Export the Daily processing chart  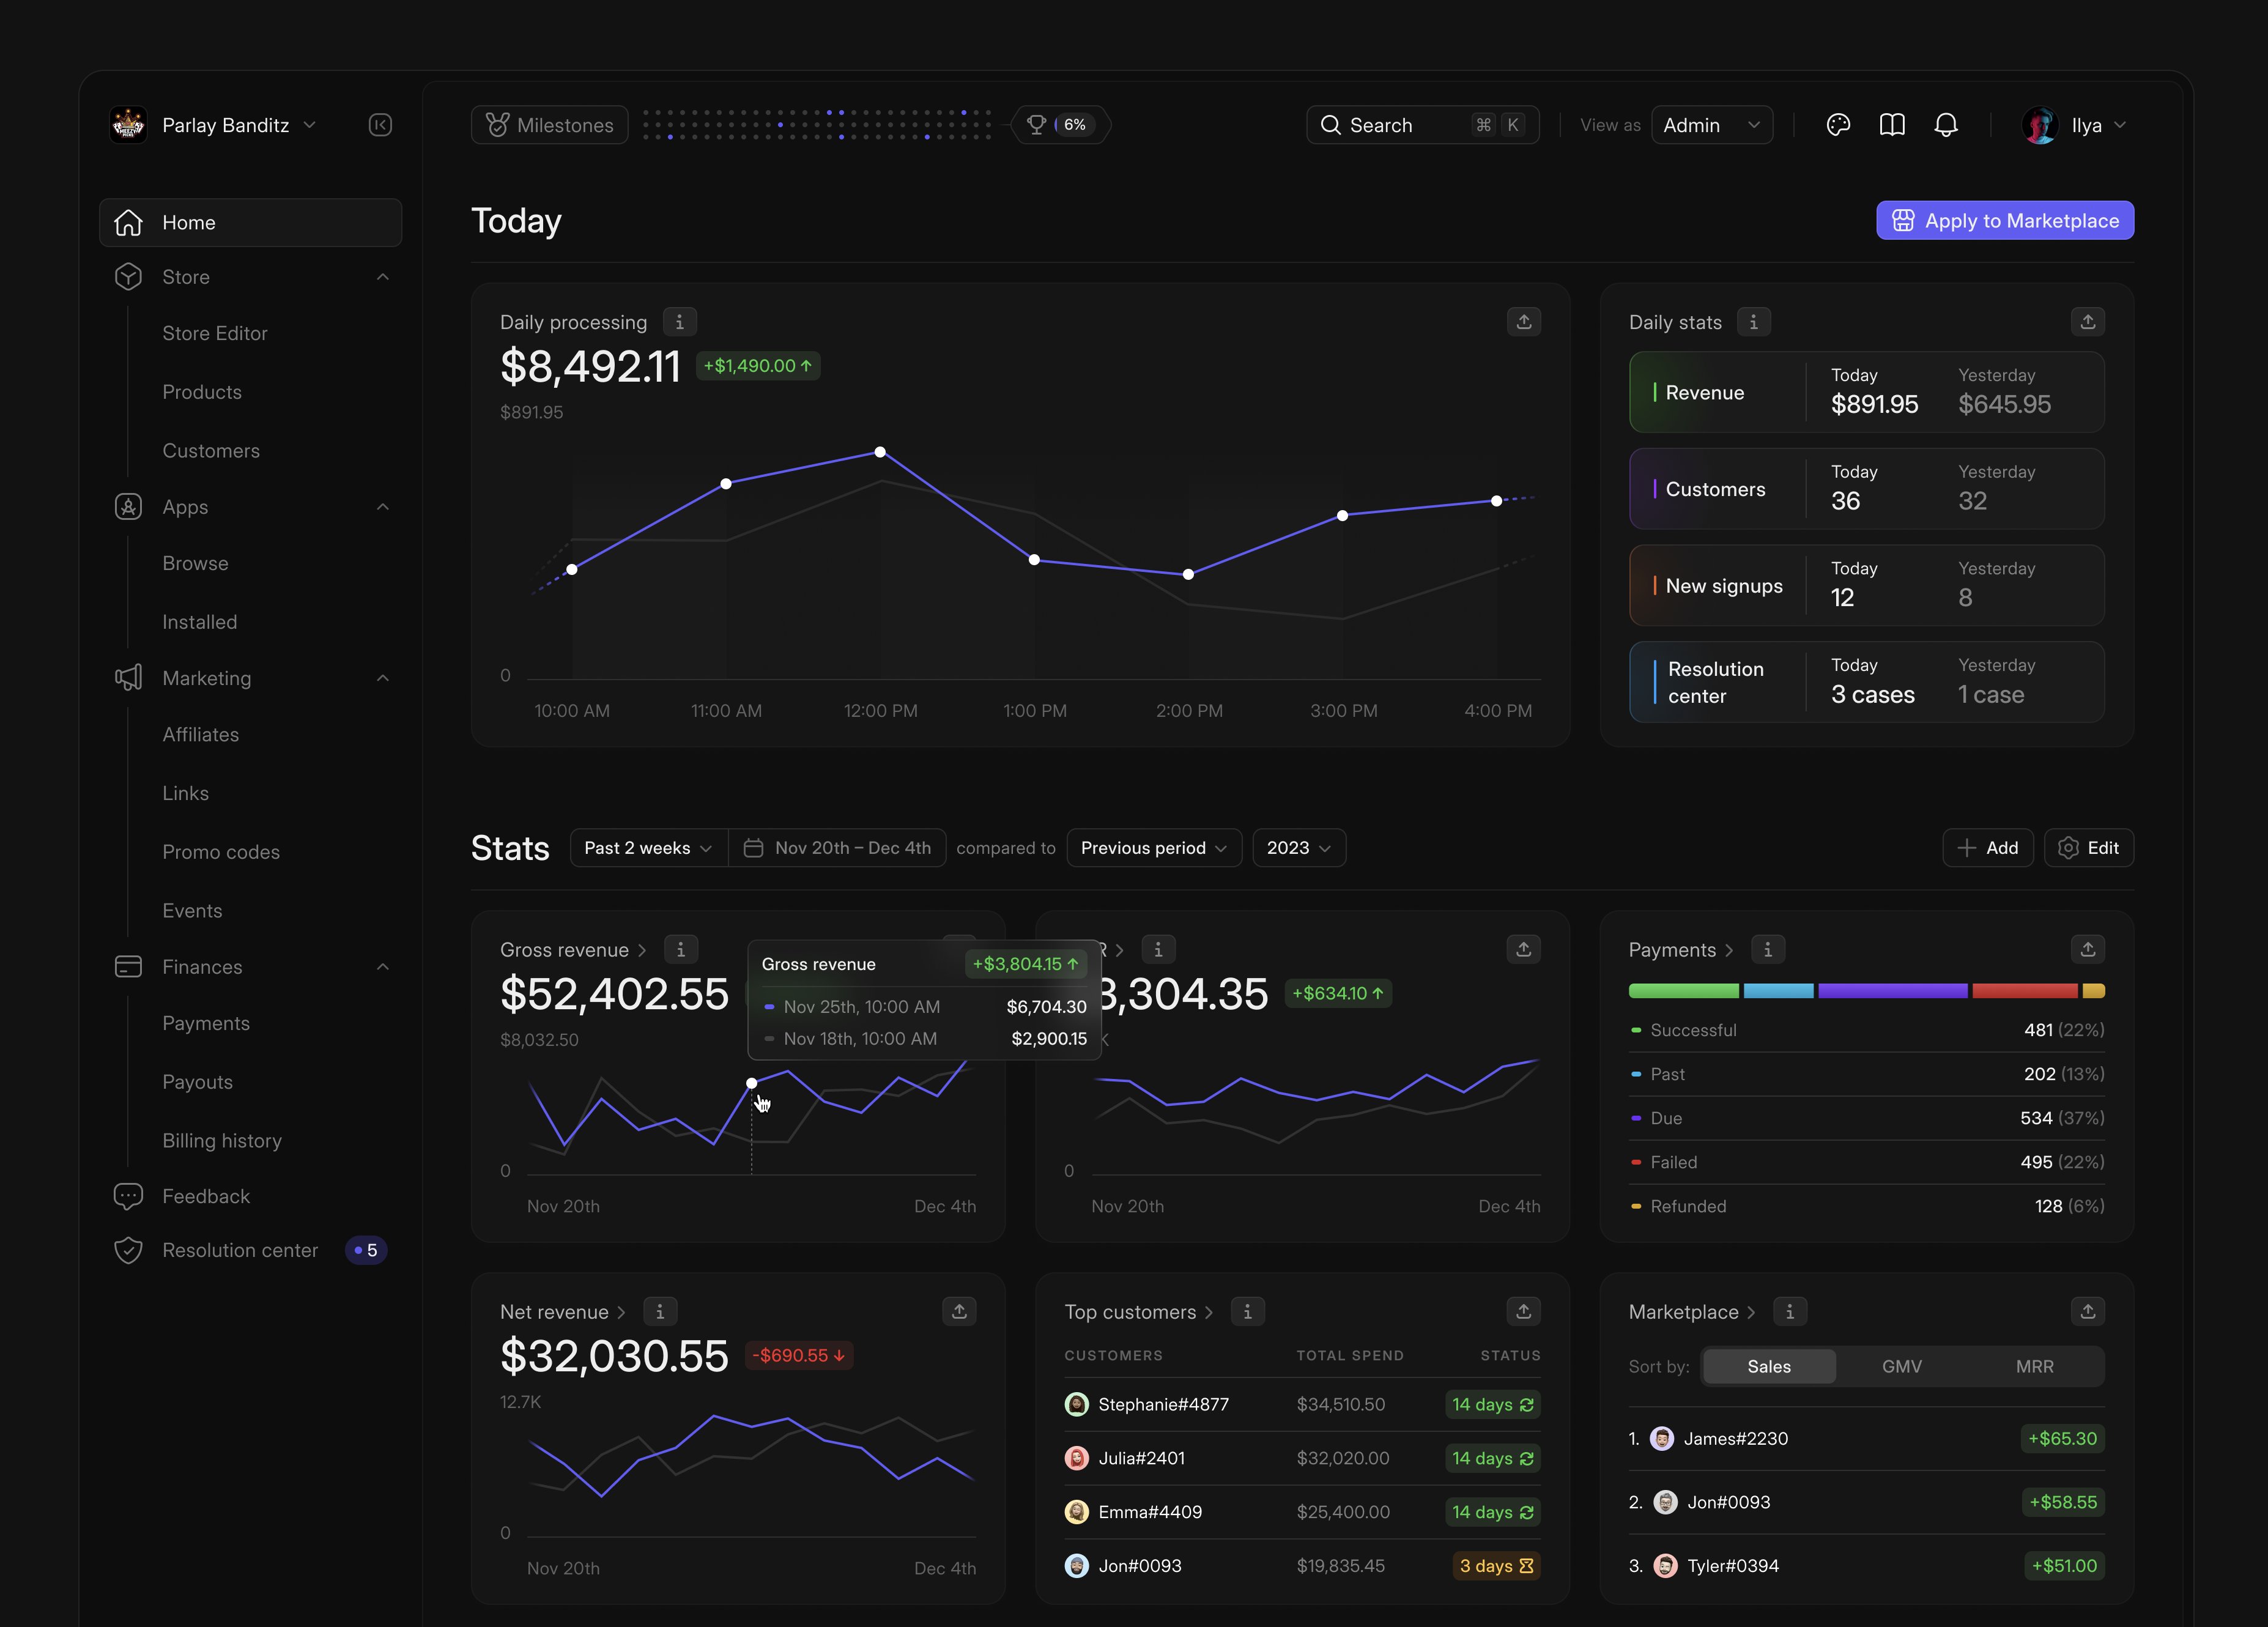[1523, 322]
